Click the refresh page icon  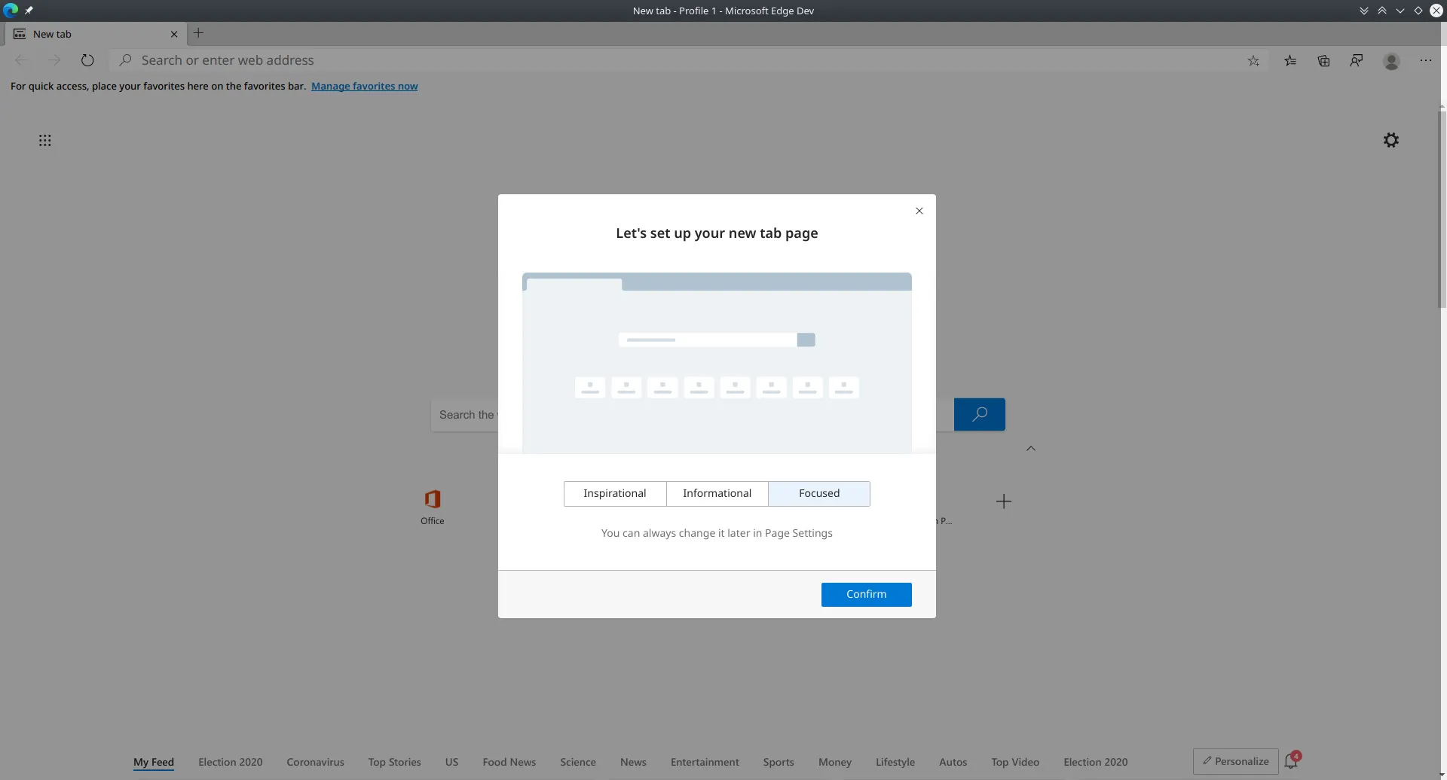[87, 60]
